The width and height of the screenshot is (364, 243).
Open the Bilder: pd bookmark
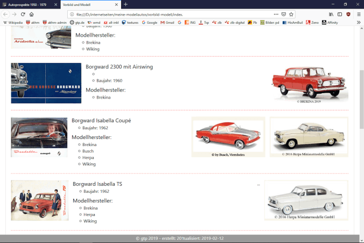click(270, 23)
